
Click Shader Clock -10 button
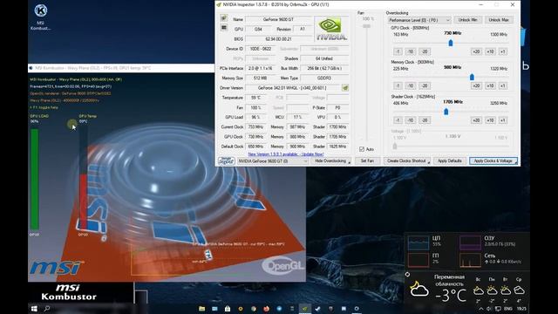tap(411, 120)
